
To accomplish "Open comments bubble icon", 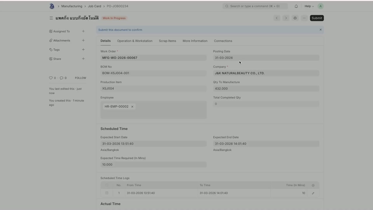I will (x=61, y=78).
